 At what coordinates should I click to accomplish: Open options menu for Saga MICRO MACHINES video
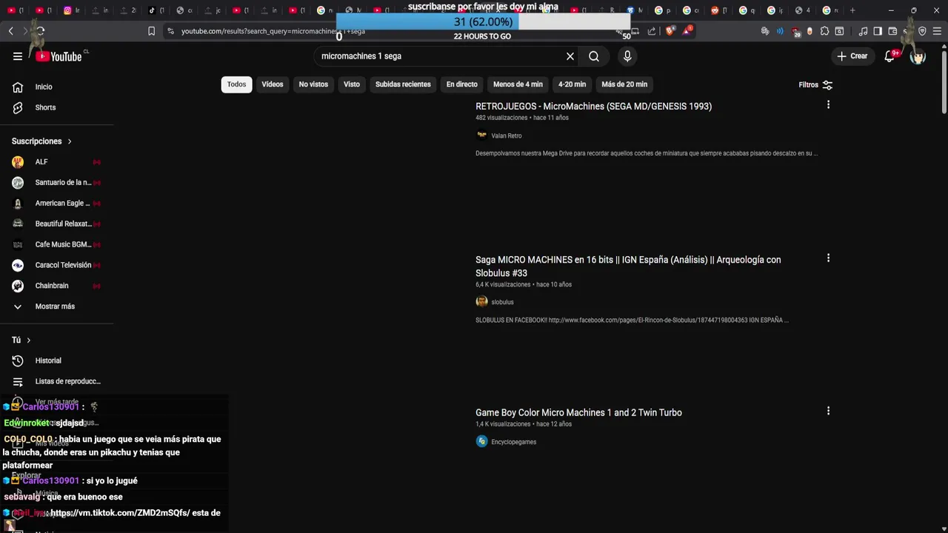pyautogui.click(x=828, y=258)
